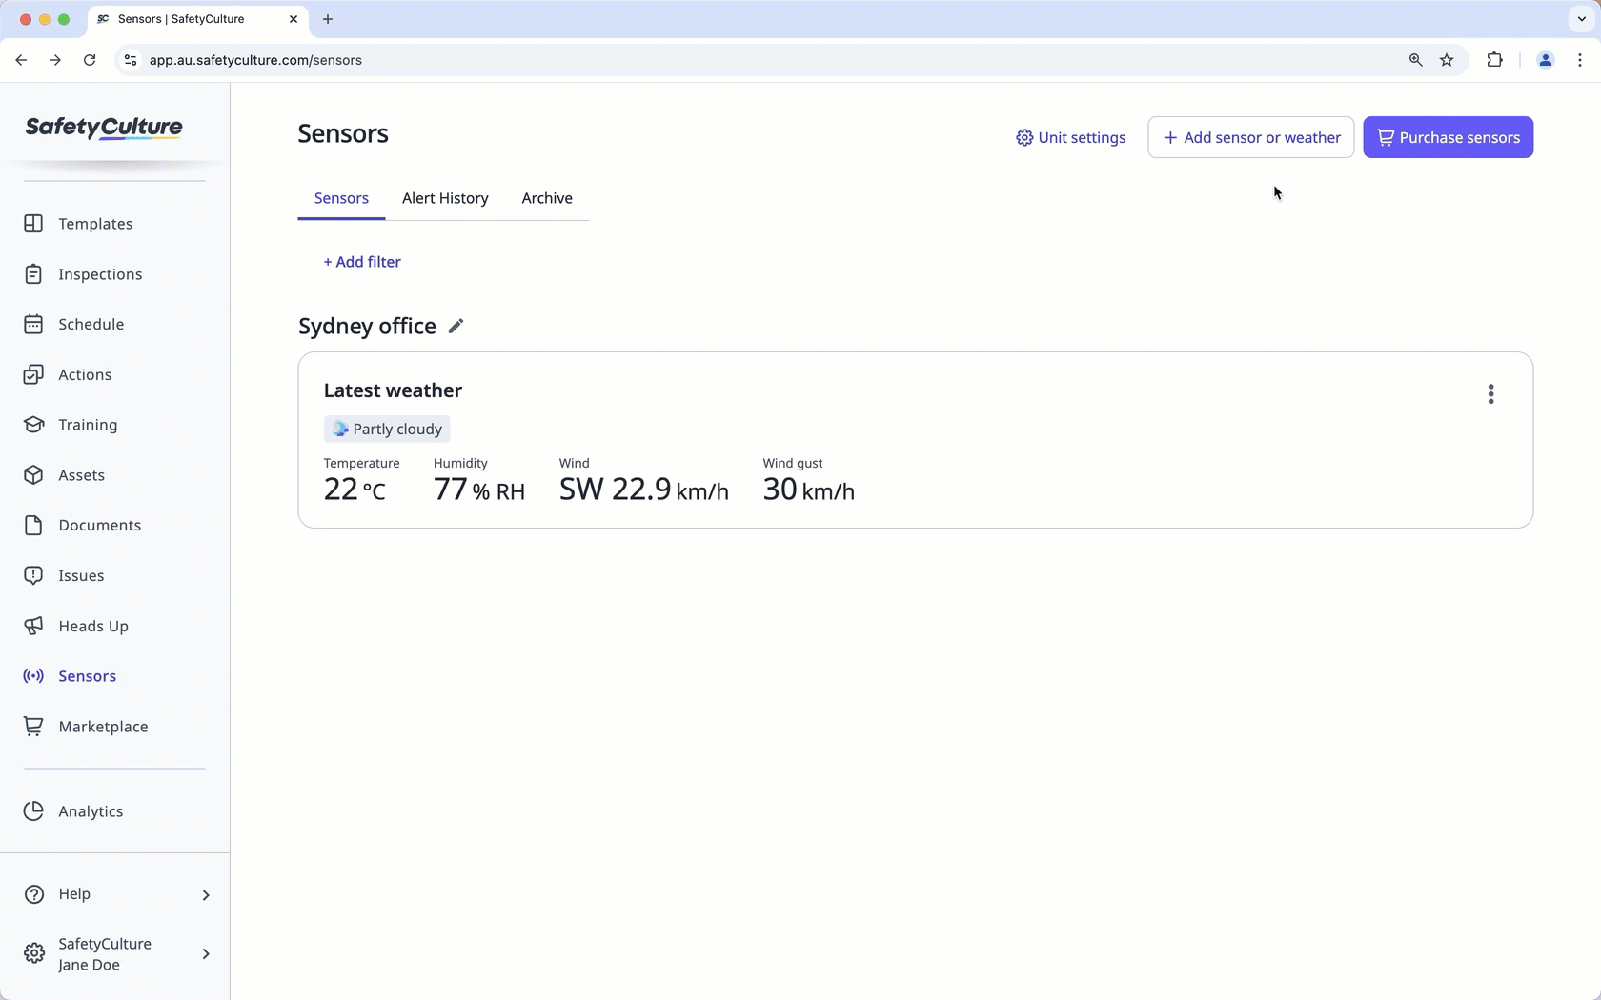This screenshot has height=1000, width=1601.
Task: Open the Assets cube icon
Action: click(x=33, y=475)
